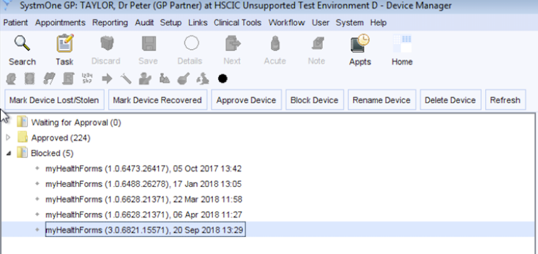The height and width of the screenshot is (254, 538).
Task: Collapse the Blocked (5) folder
Action: pos(9,154)
